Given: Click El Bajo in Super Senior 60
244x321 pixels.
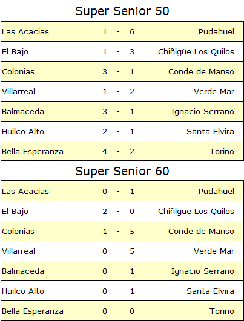Looking at the screenshot, I should [15, 212].
